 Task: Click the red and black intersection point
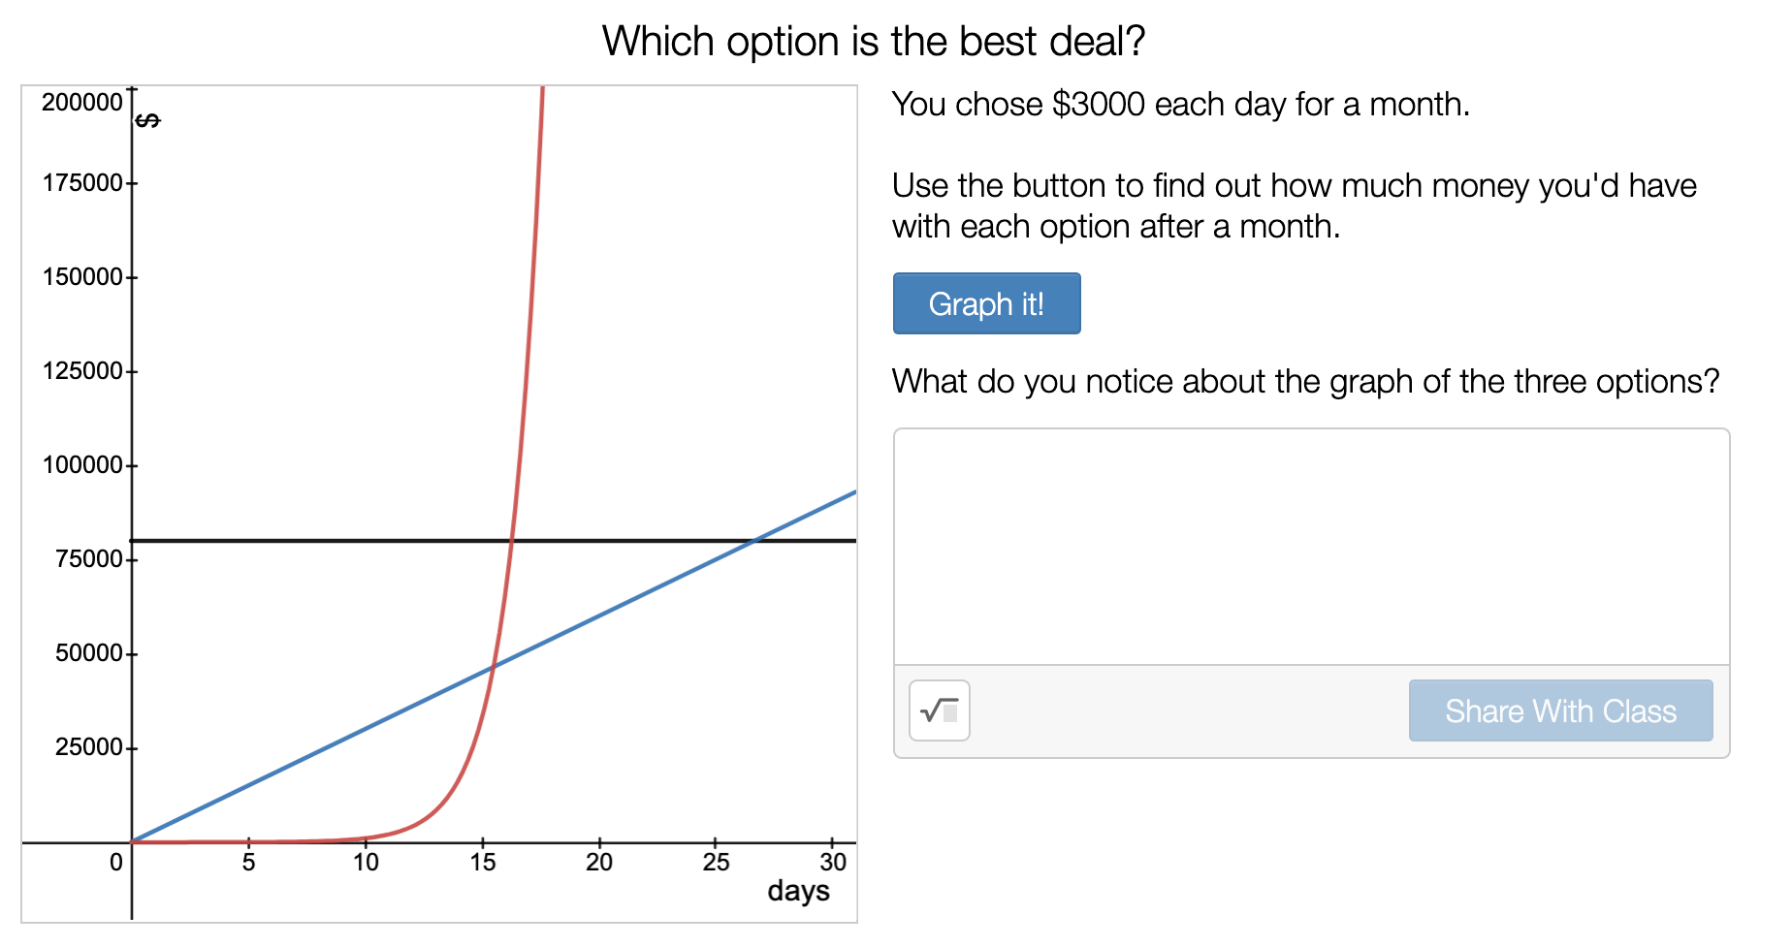click(512, 540)
